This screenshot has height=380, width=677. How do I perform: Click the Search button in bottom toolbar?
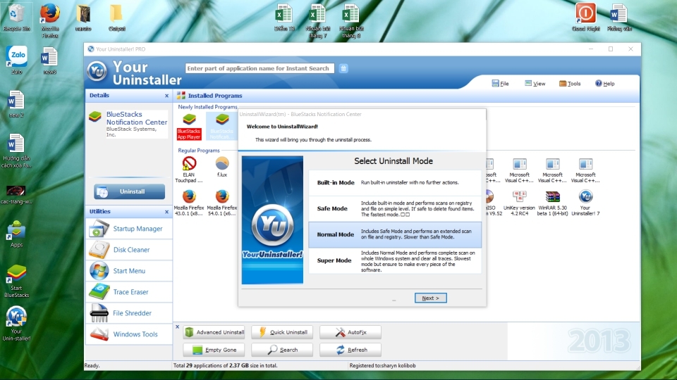coord(282,350)
